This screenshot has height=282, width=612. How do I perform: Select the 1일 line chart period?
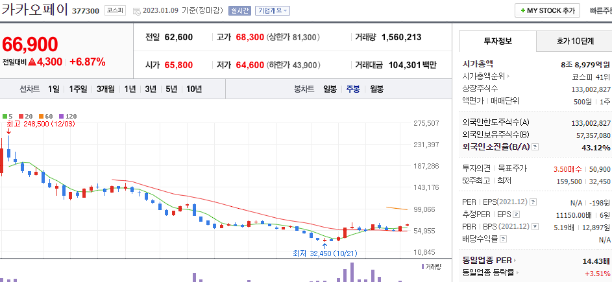(x=54, y=89)
